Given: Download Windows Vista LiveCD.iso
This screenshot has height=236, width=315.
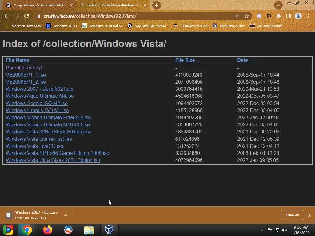Looking at the screenshot, I should click(34, 146).
